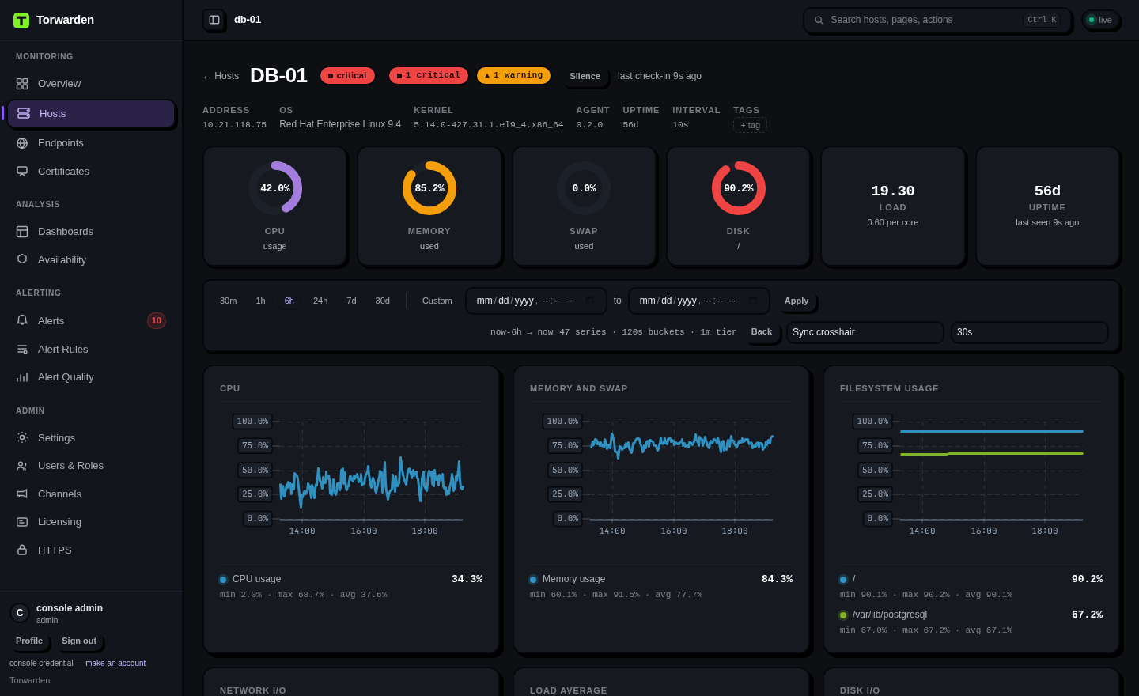Select the 30d time range
The height and width of the screenshot is (696, 1139).
click(x=383, y=301)
